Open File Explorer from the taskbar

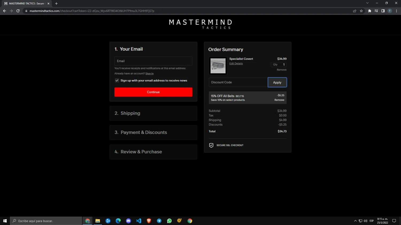[98, 221]
